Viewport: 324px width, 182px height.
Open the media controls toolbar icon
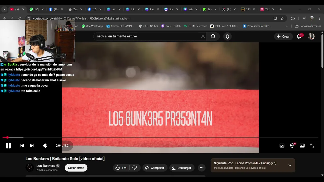[304, 18]
